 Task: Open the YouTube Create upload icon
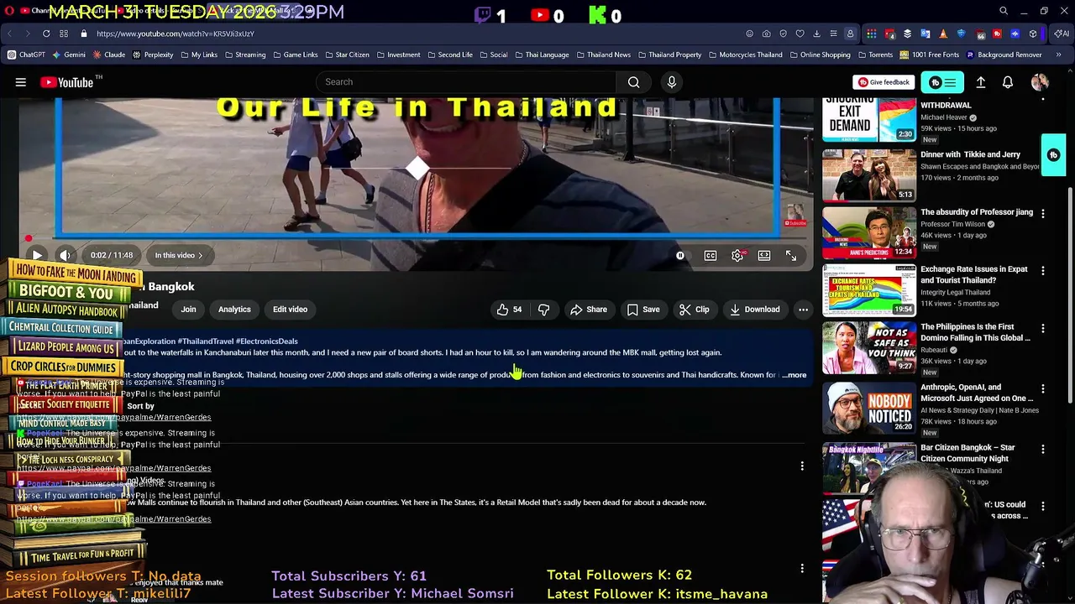[x=980, y=82]
